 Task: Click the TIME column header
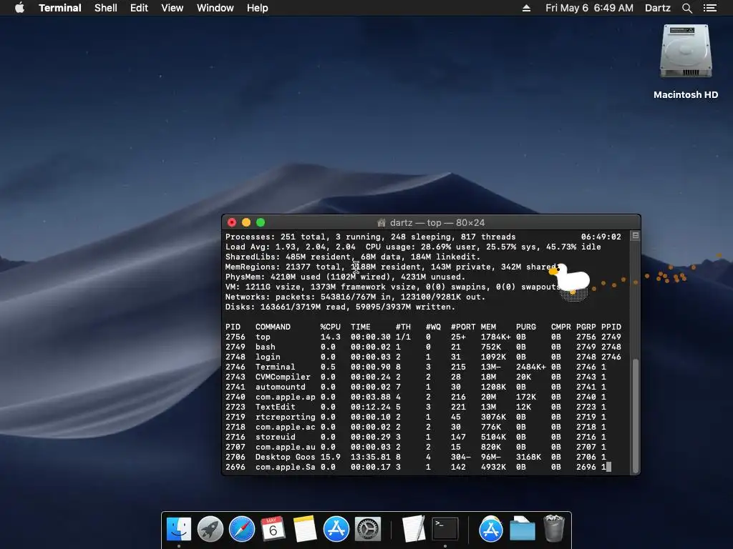pos(361,327)
